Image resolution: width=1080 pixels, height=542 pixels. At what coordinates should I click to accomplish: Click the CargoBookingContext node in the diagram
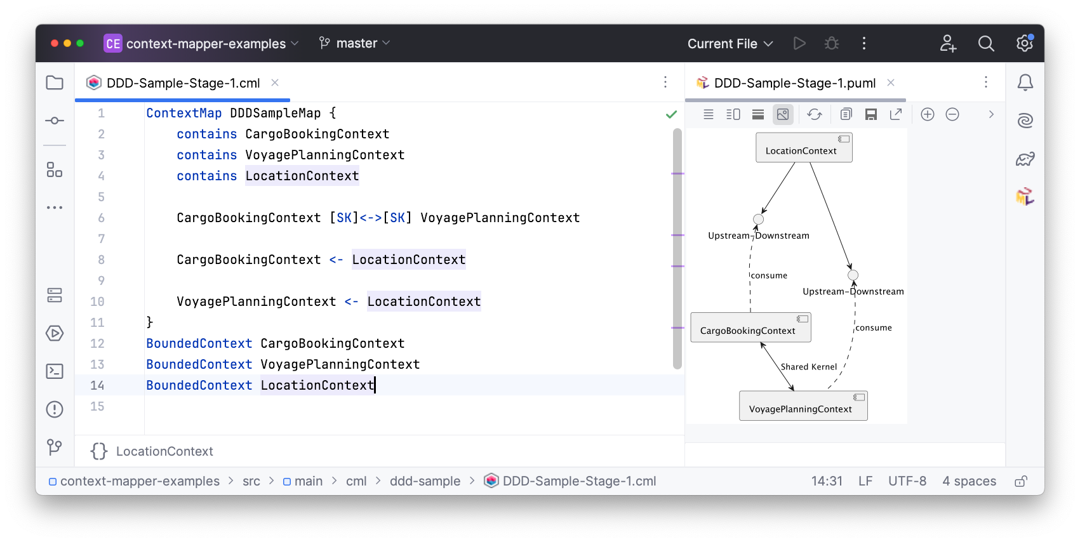coord(750,327)
